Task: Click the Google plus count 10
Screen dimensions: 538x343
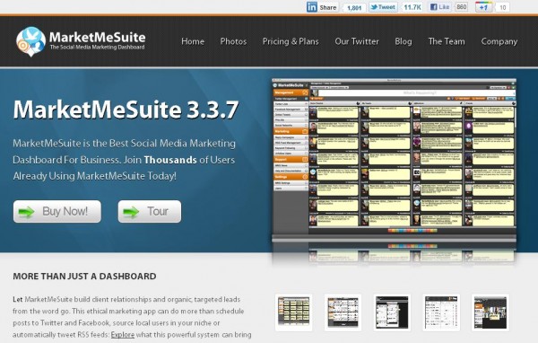Action: coord(502,7)
